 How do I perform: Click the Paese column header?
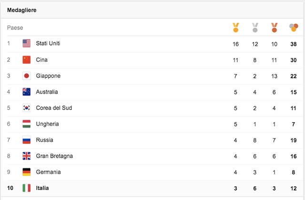(15, 28)
